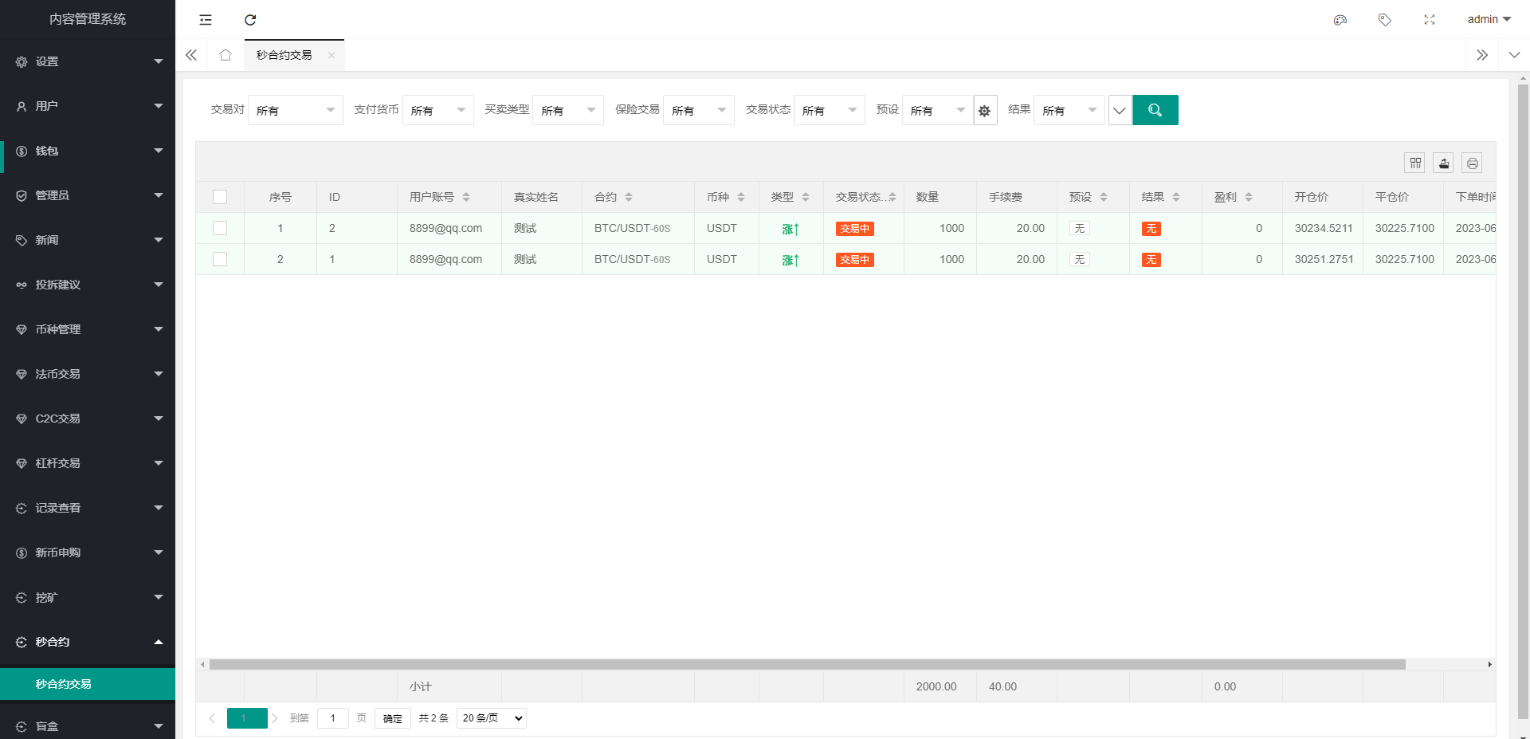Check the select-all header checkbox
The height and width of the screenshot is (739, 1530).
pyautogui.click(x=220, y=197)
